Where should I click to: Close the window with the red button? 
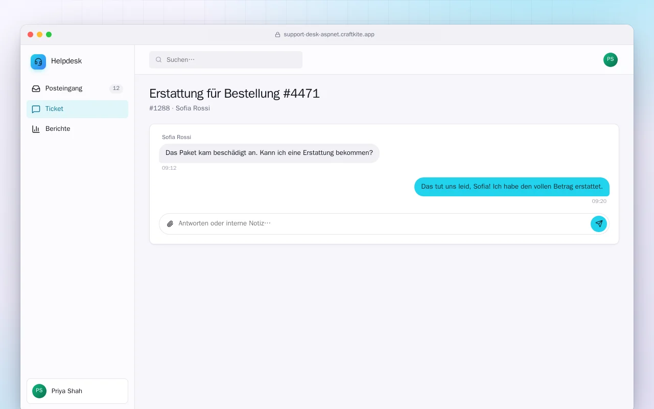tap(31, 34)
